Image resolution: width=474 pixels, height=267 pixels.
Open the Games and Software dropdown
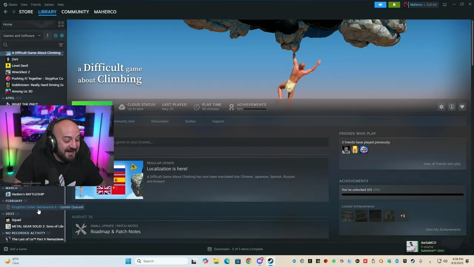(22, 36)
